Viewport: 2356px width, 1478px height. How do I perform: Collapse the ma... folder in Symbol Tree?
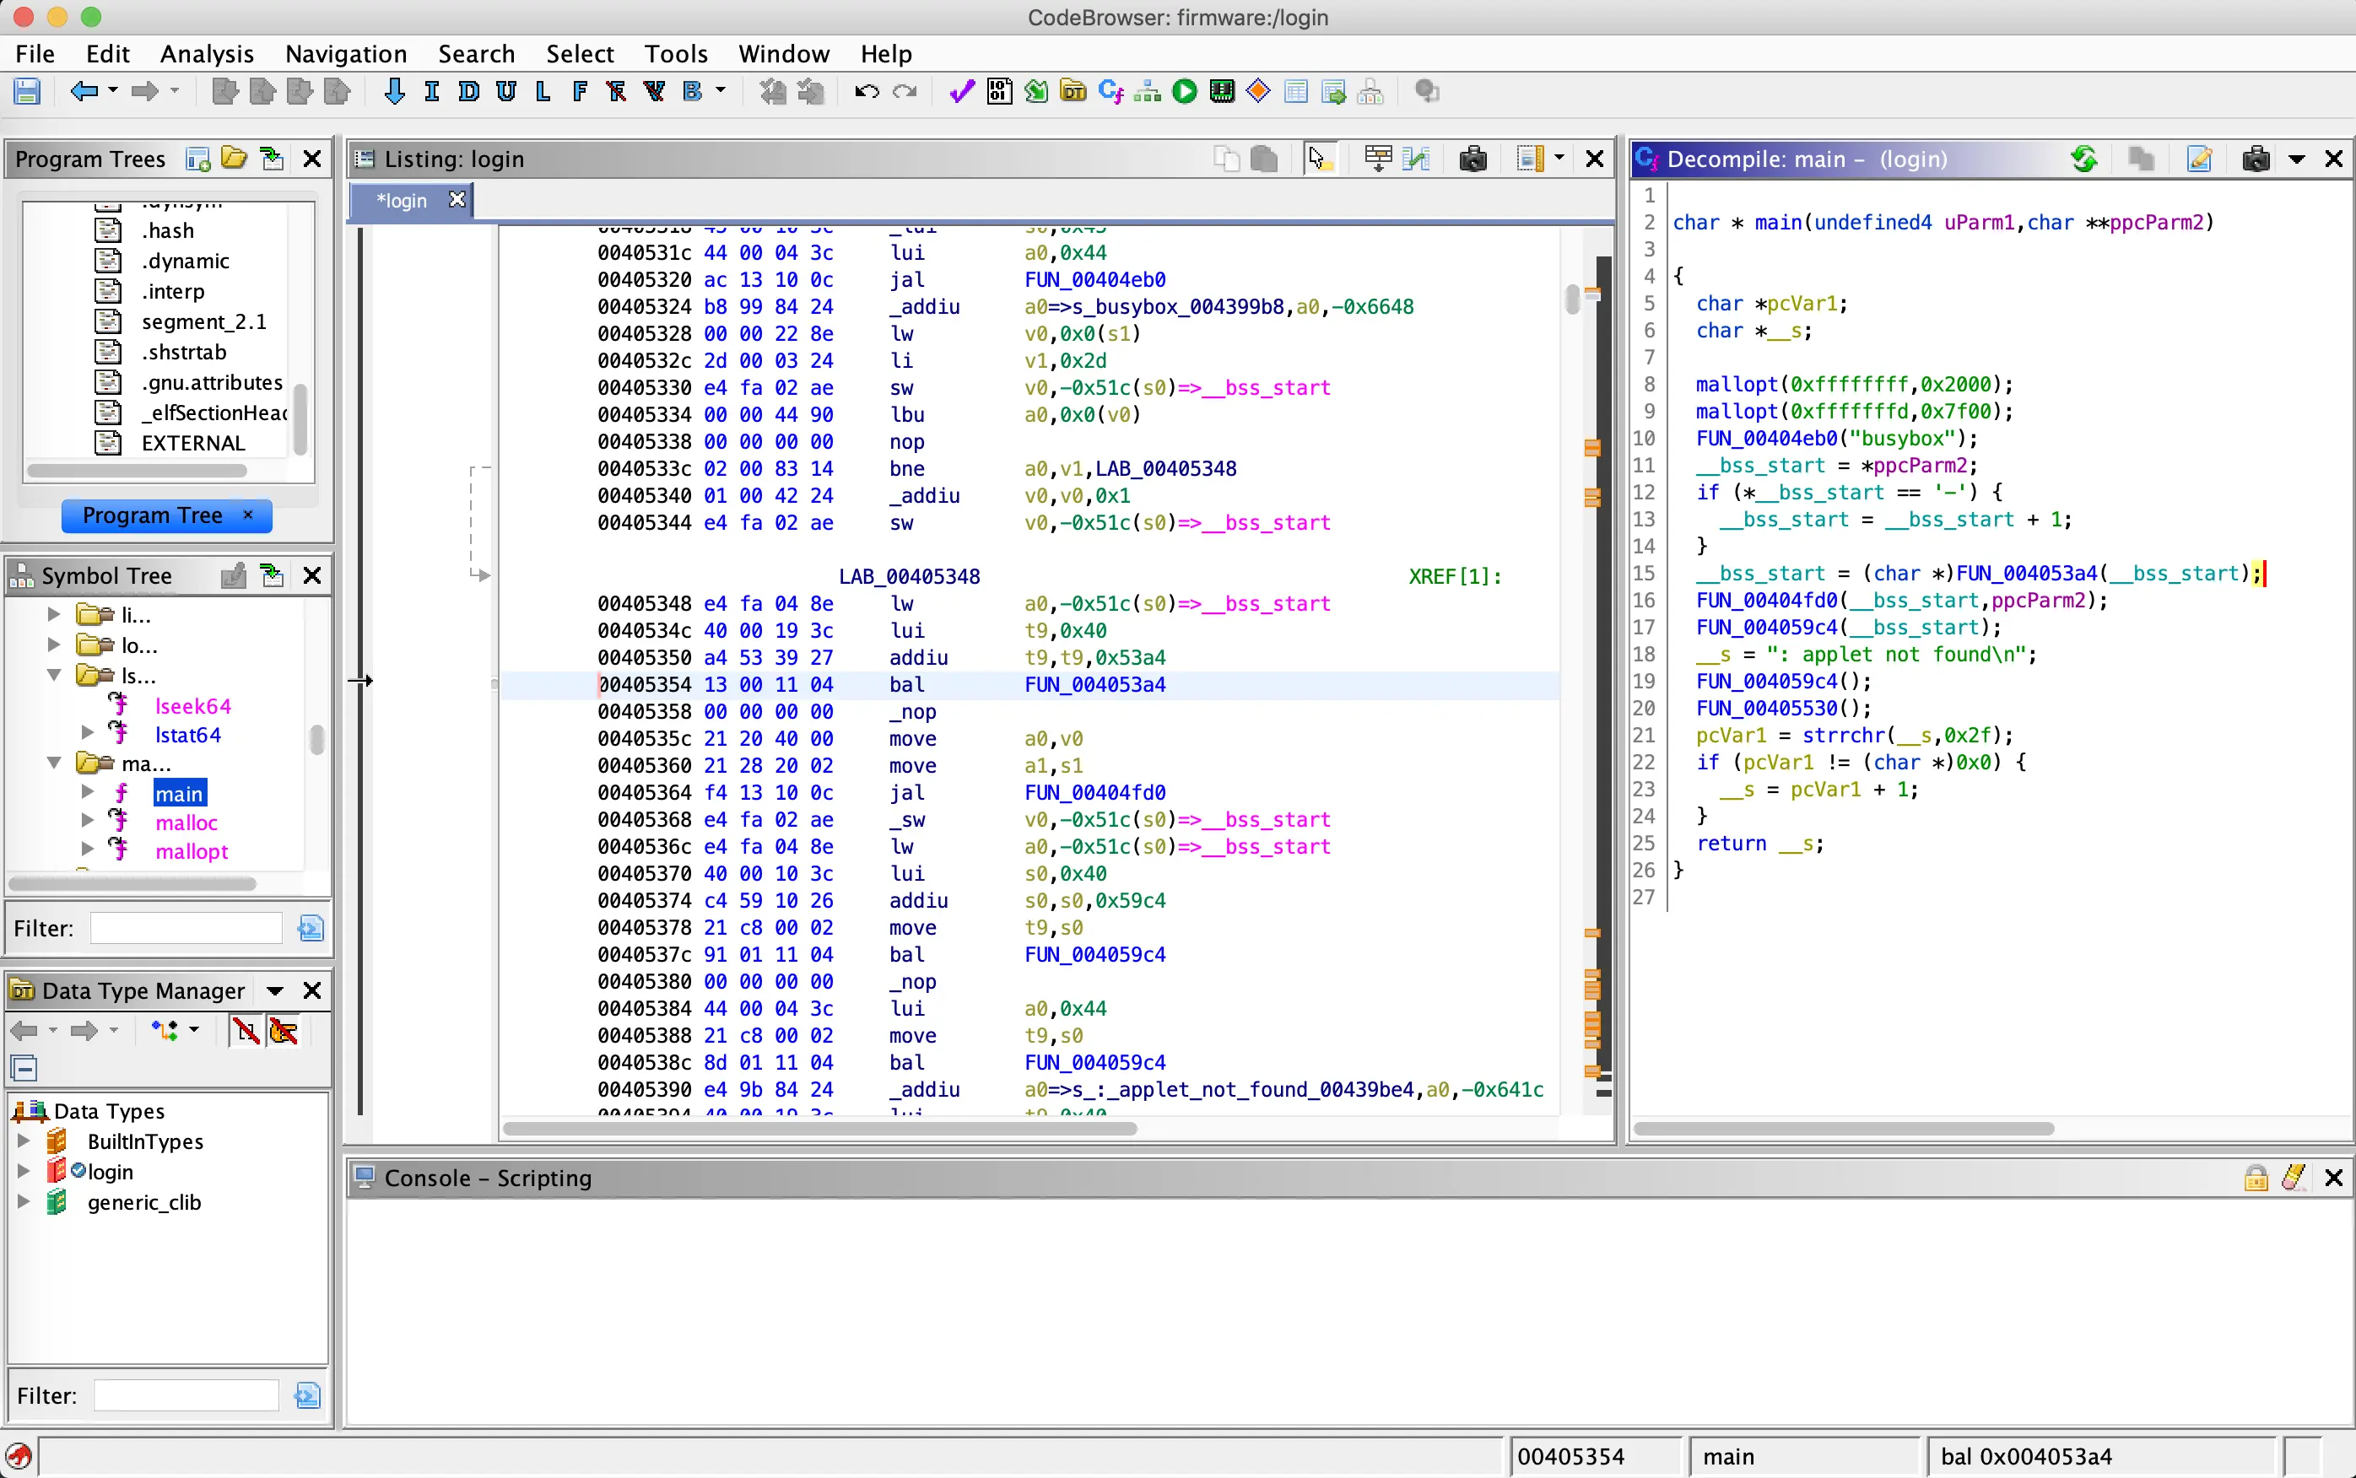click(x=55, y=763)
